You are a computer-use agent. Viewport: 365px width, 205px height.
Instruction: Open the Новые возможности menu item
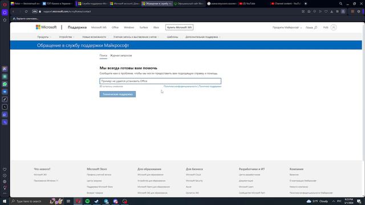coord(94,37)
